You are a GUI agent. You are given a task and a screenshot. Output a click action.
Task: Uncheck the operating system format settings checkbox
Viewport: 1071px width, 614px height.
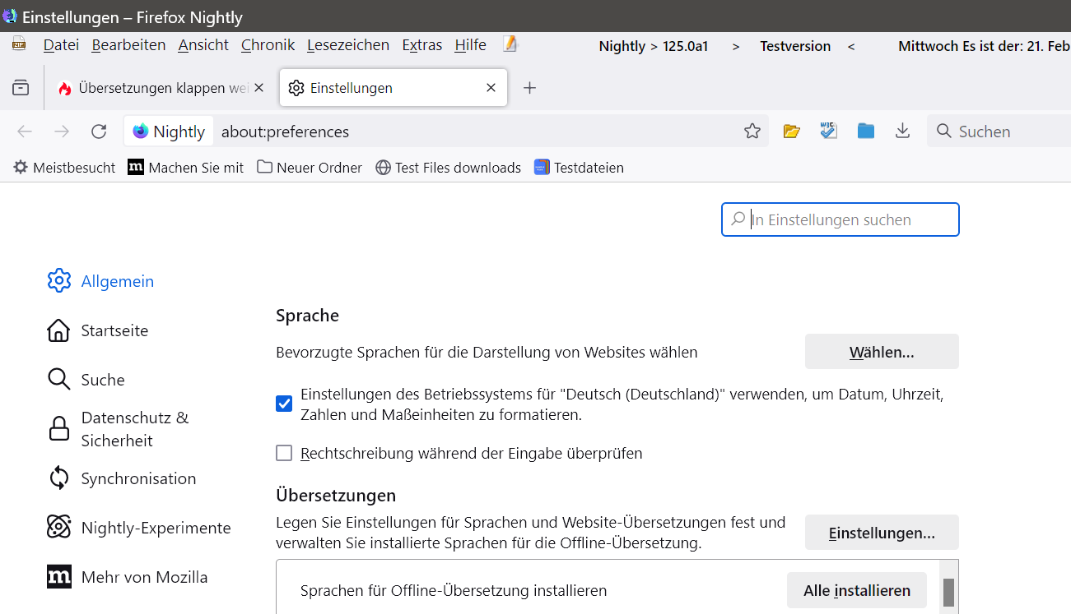click(x=284, y=404)
